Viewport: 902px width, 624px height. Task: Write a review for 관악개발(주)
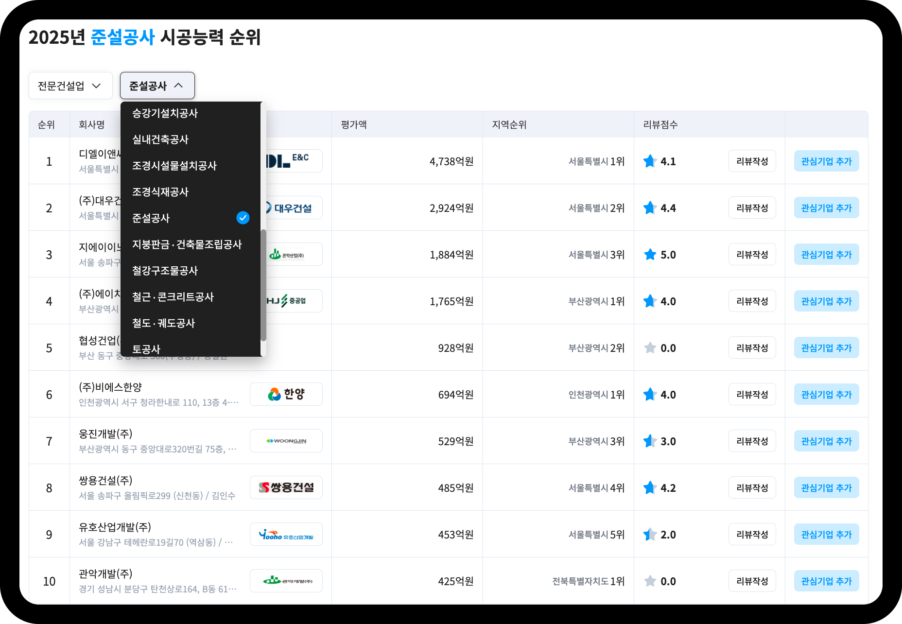point(752,581)
